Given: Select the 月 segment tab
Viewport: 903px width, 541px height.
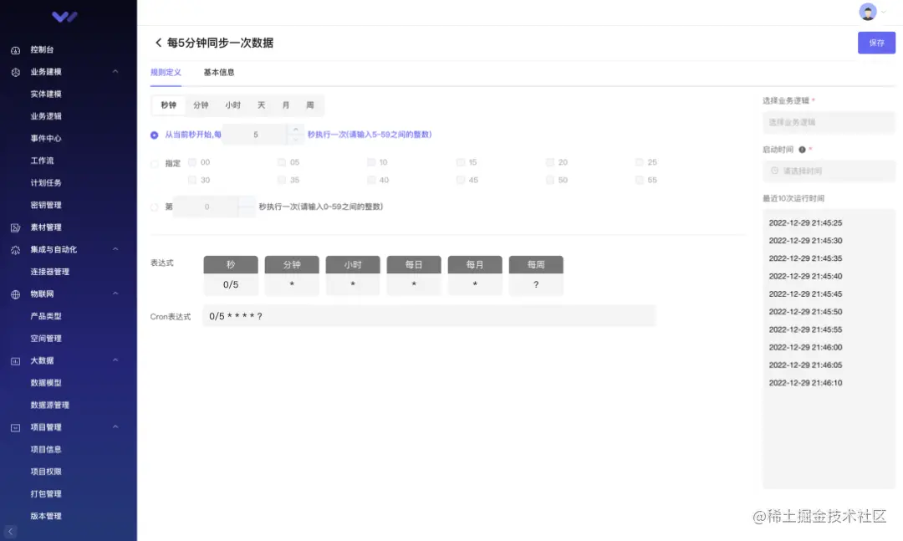Looking at the screenshot, I should 286,105.
